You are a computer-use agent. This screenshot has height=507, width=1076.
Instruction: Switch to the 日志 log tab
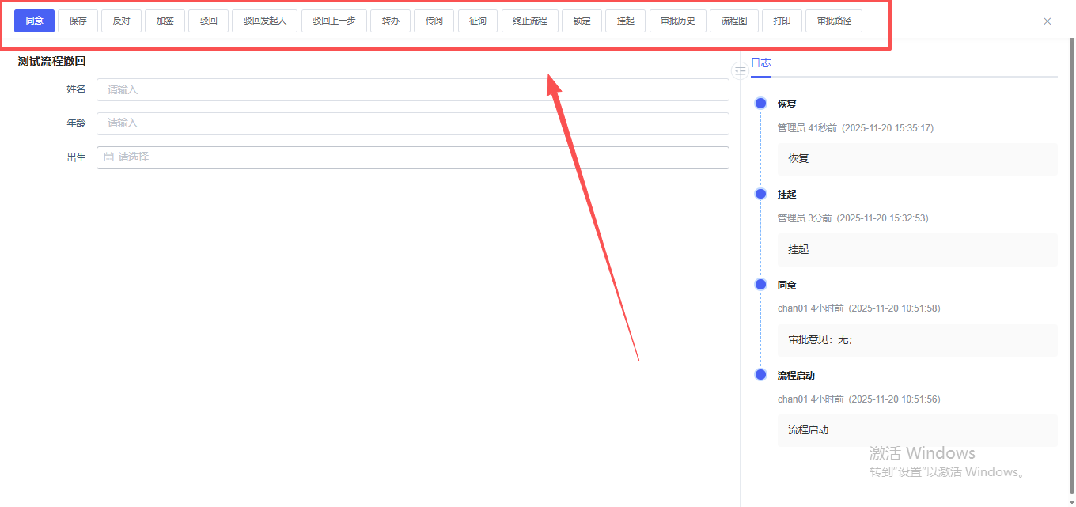click(760, 63)
